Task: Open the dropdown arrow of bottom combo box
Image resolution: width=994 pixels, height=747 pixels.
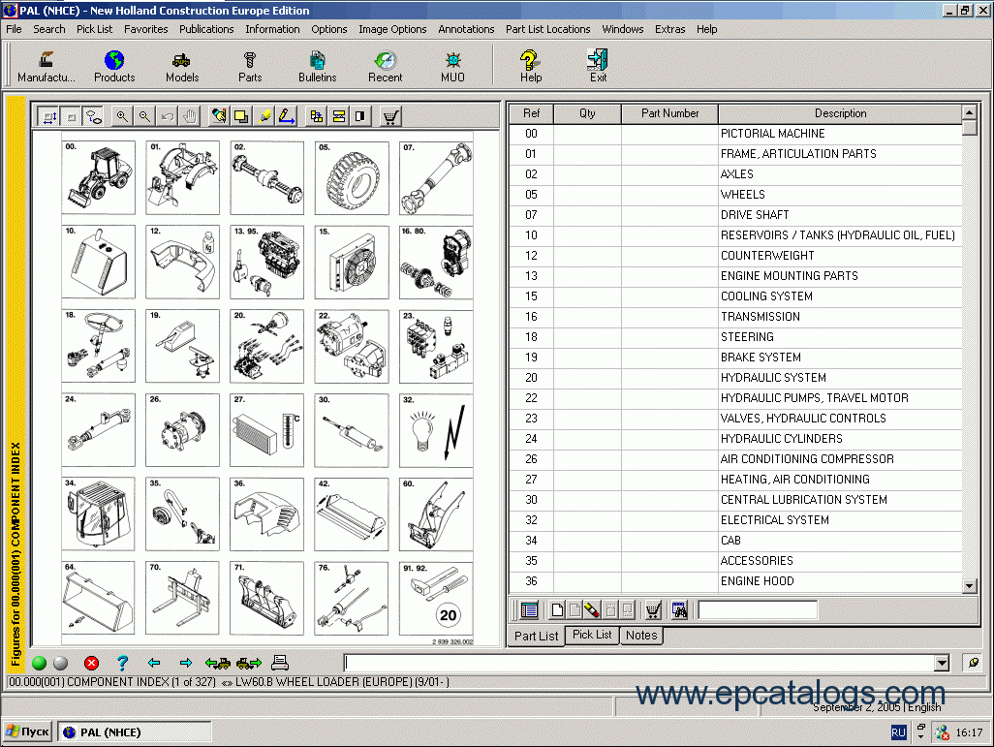Action: pos(942,664)
